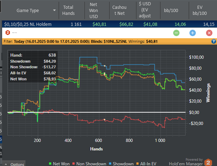Click the blue plus zoom-in icon
The width and height of the screenshot is (217, 166).
[193, 33]
